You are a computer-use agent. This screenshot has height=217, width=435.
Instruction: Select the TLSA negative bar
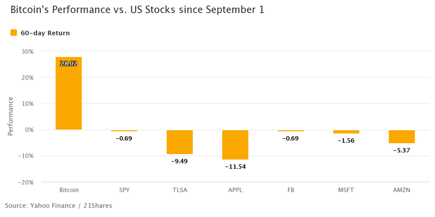click(x=180, y=142)
